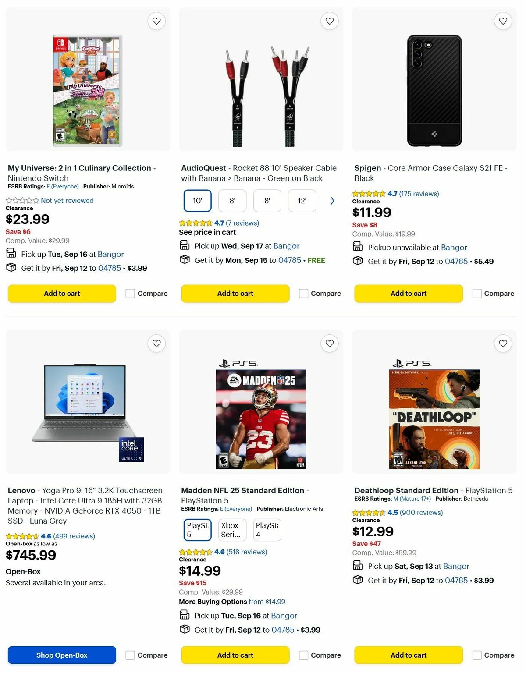Click More Buying Options from $14.99

pos(232,602)
